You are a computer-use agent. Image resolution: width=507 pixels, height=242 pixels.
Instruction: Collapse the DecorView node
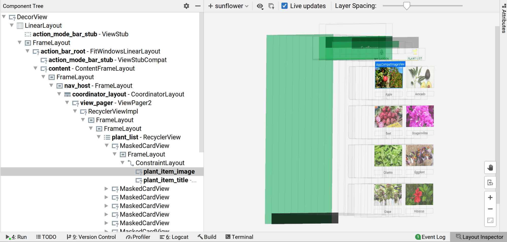(4, 17)
